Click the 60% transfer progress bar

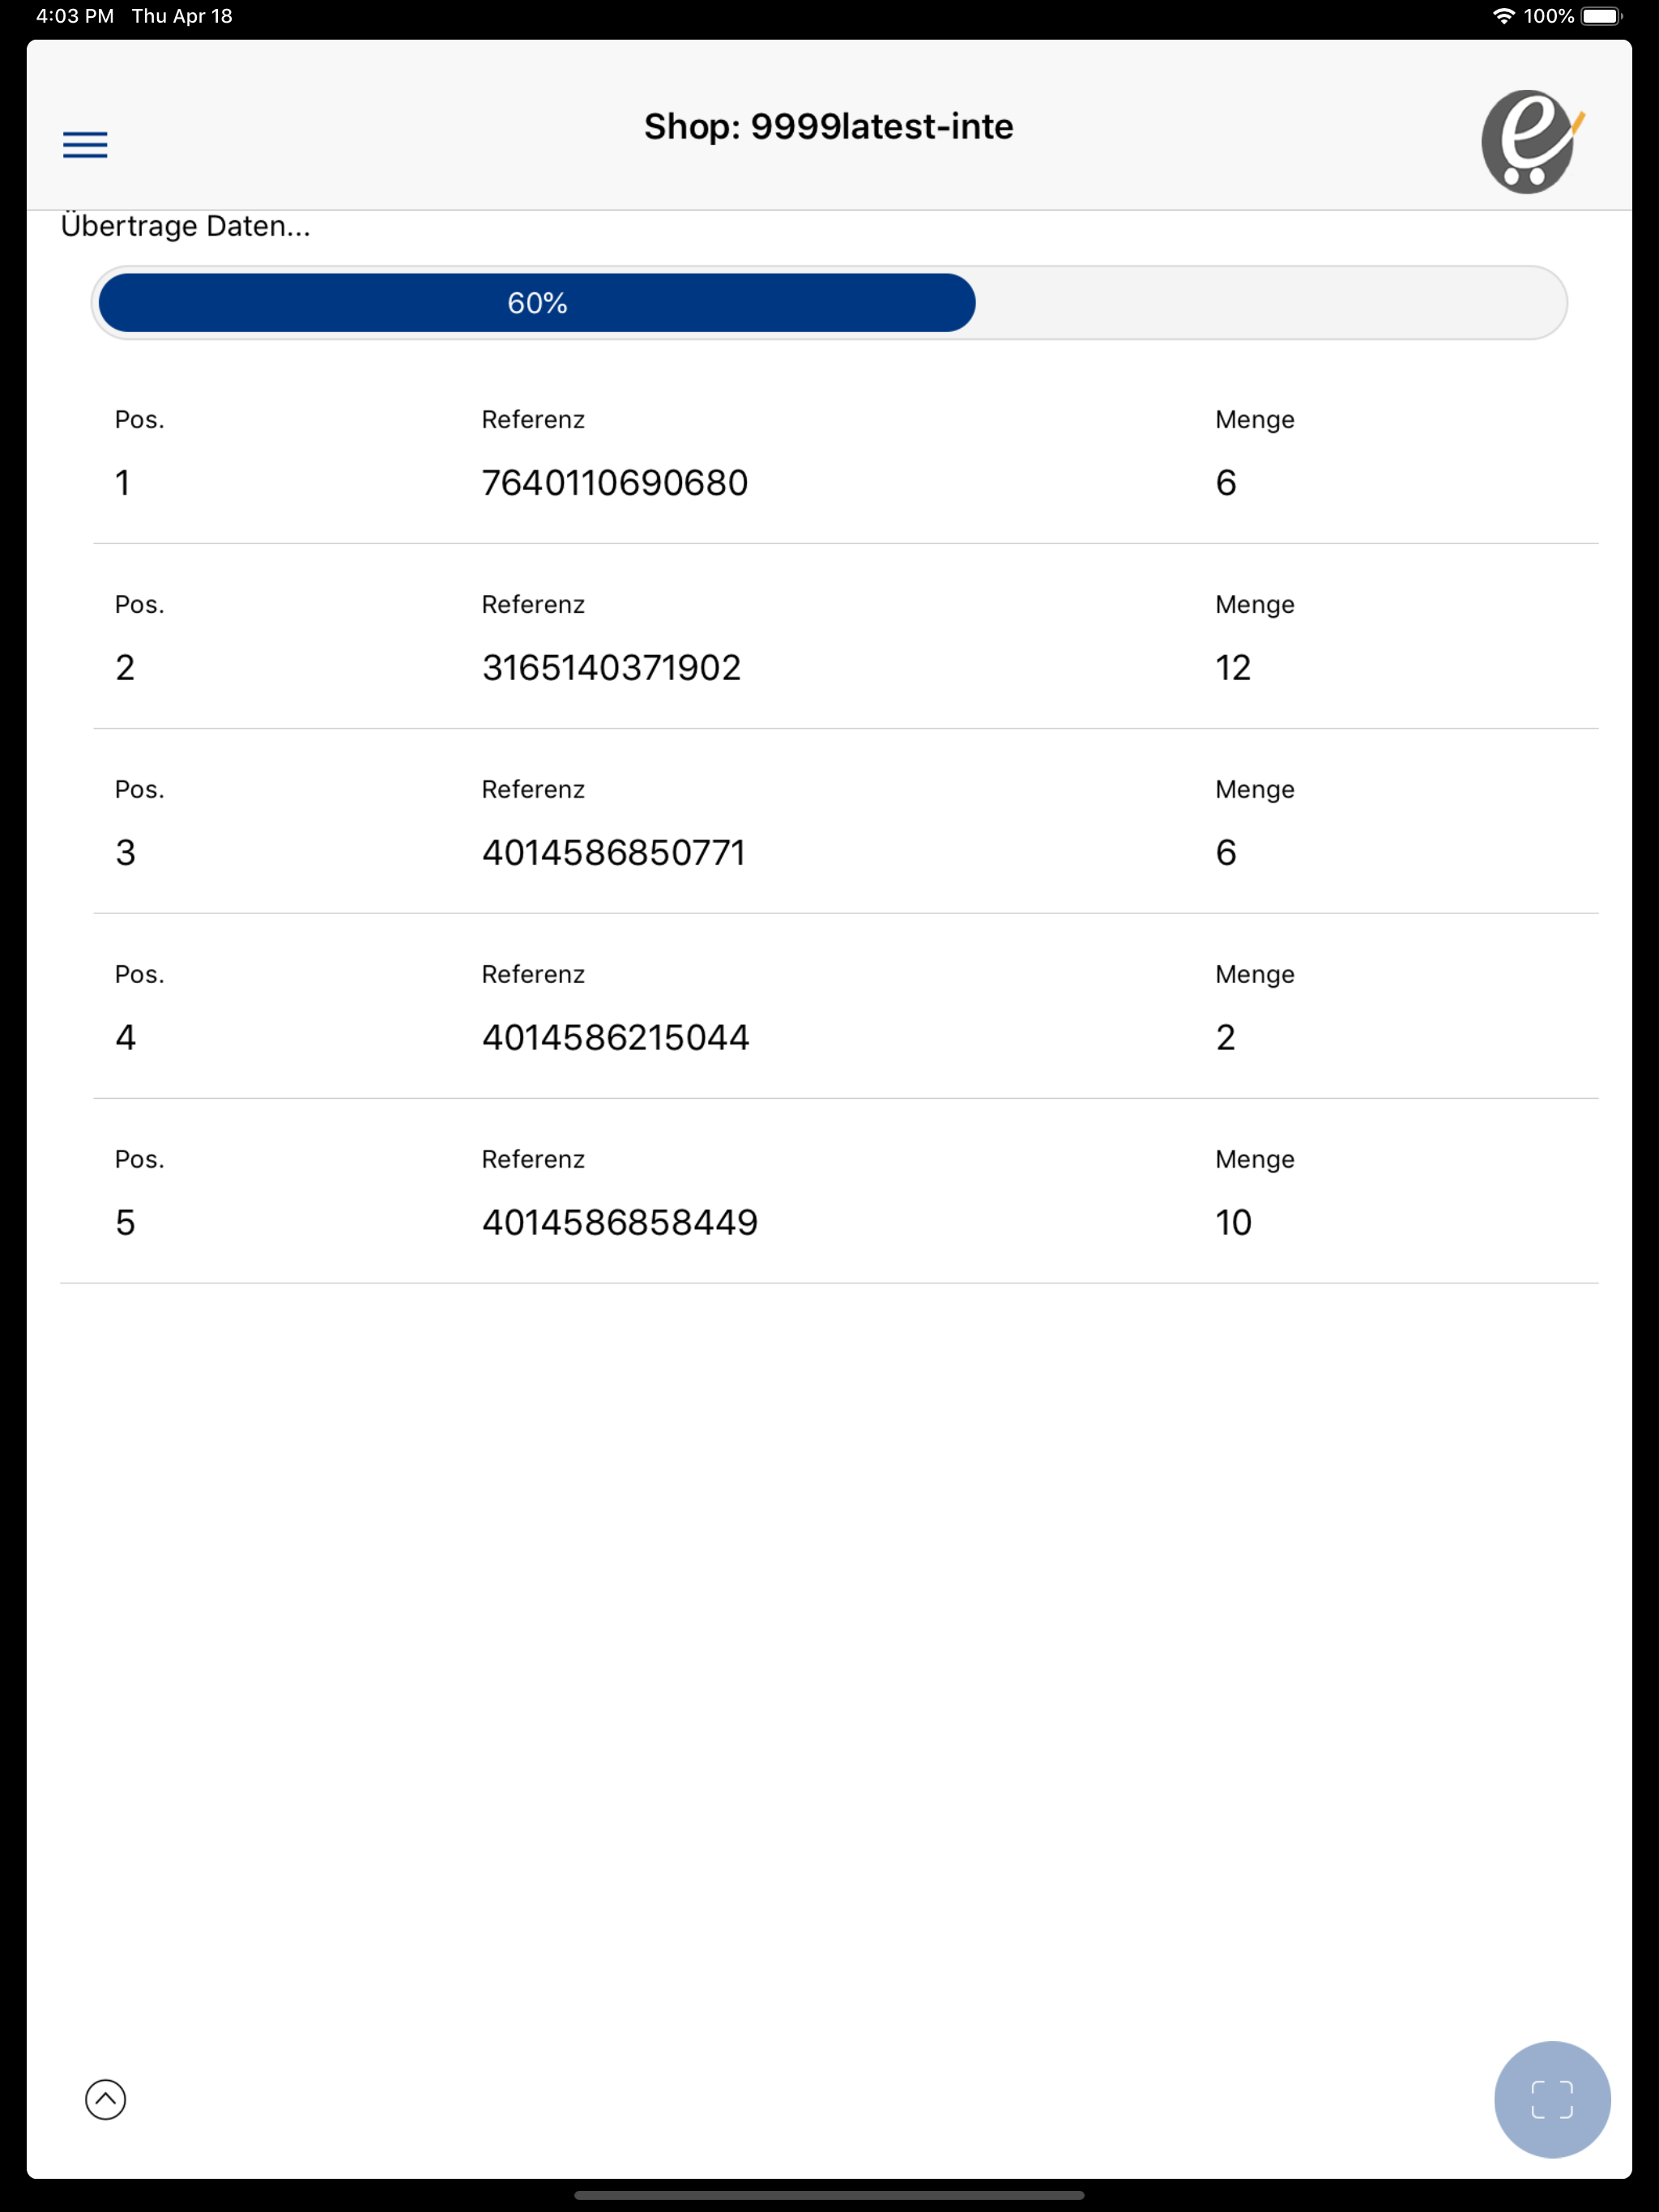tap(829, 302)
